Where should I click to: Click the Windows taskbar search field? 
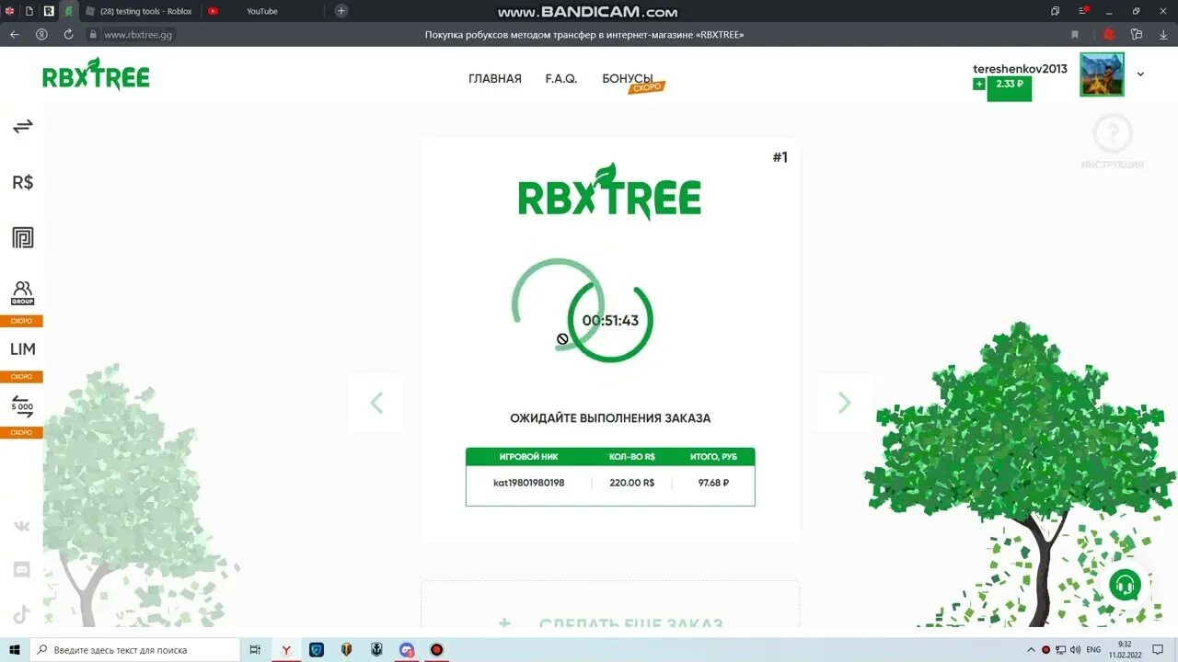tap(135, 650)
